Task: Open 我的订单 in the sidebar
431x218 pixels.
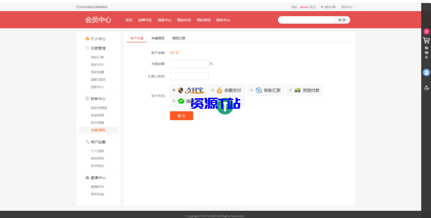Action: point(97,57)
